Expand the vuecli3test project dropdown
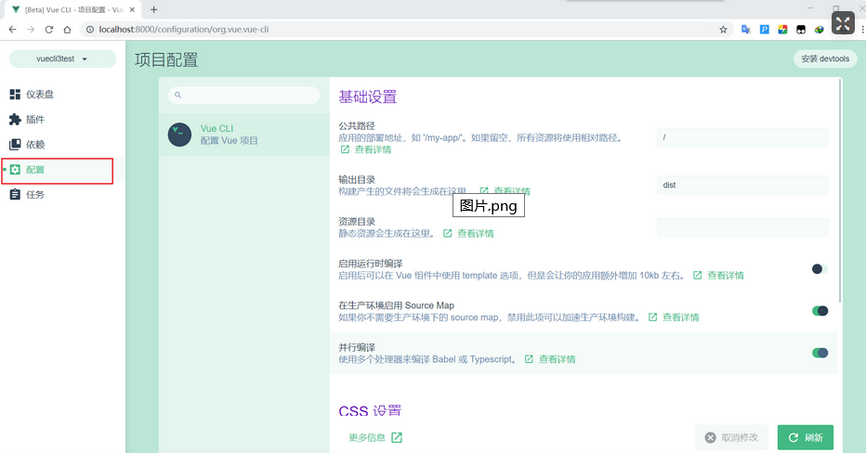This screenshot has width=866, height=453. pyautogui.click(x=62, y=59)
